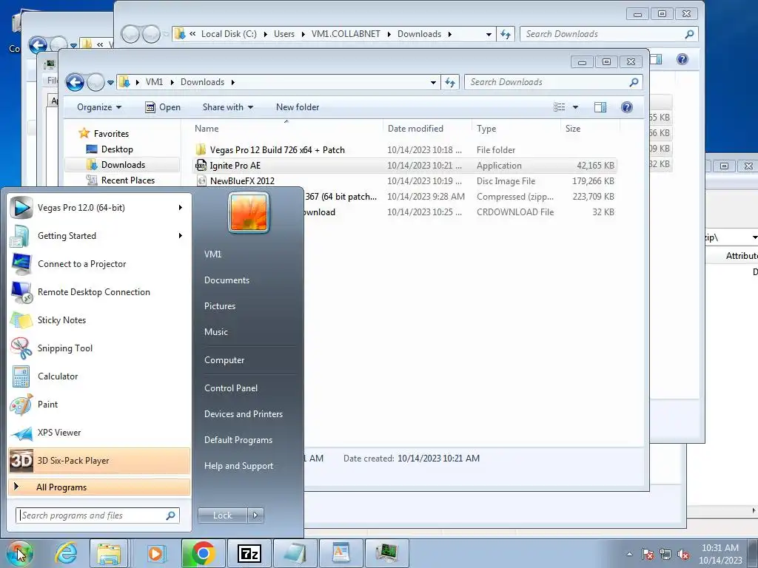
Task: Select the Ignite Pro AE application file
Action: point(235,166)
